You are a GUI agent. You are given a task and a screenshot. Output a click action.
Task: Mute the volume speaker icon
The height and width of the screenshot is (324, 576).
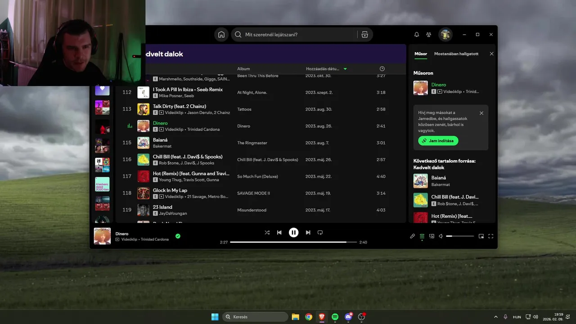[441, 236]
